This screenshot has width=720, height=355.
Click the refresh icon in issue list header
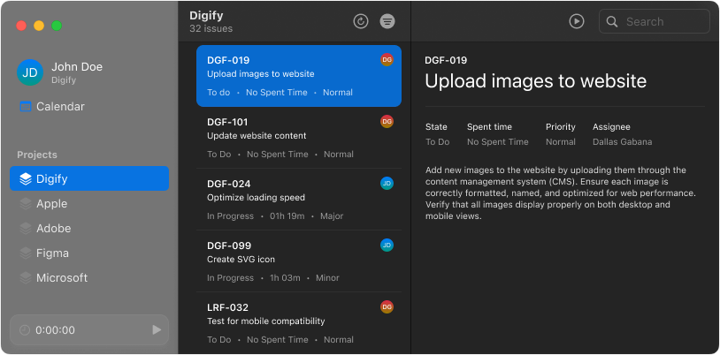pos(360,21)
